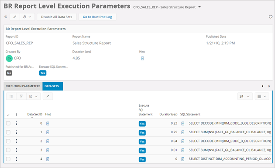Expand the CFO_SALES_REP record dropdown arrow

click(199, 7)
